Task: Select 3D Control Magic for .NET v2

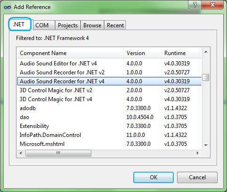Action: click(x=109, y=90)
